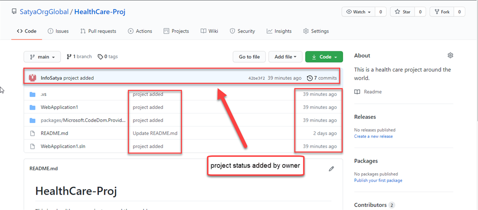The width and height of the screenshot is (478, 210).
Task: Click the README.md header of the readme panel
Action: (43, 169)
